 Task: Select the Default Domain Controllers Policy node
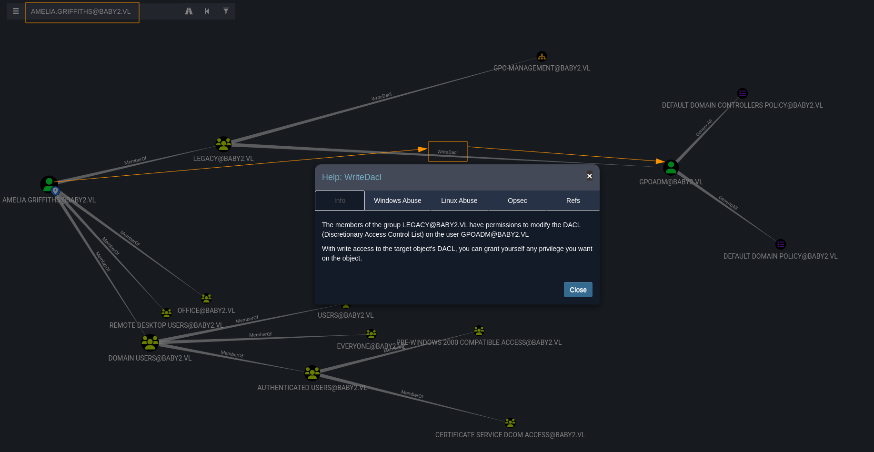coord(742,93)
